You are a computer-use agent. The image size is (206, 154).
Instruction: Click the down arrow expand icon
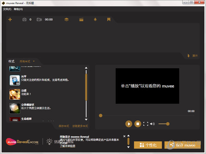point(188,56)
